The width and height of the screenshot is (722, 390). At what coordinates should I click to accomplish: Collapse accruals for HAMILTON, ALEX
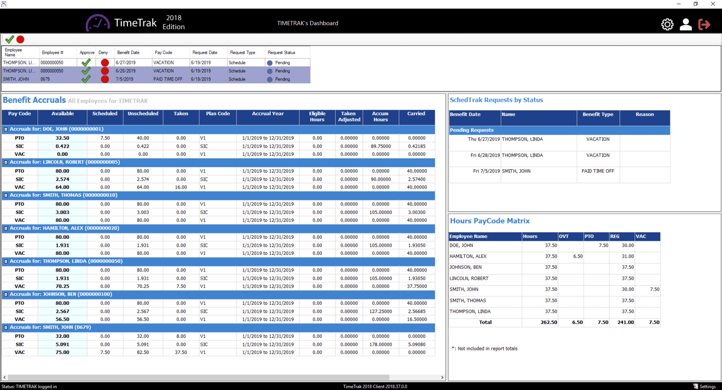[6, 228]
